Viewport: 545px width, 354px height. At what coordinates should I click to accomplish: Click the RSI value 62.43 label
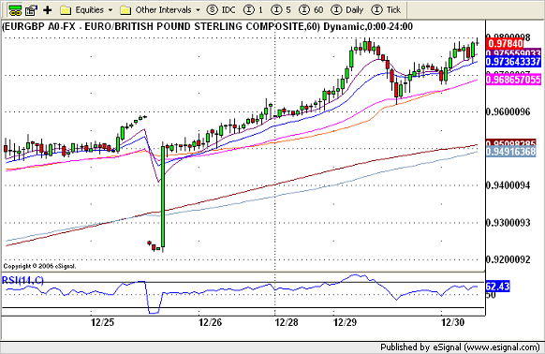(x=498, y=287)
